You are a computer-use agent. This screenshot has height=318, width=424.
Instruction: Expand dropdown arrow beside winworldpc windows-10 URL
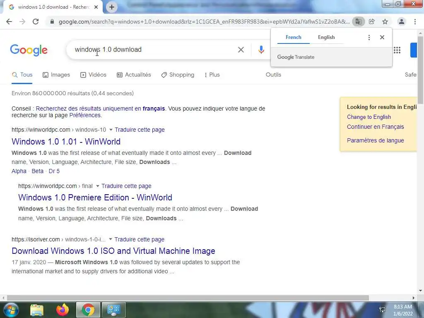tap(111, 130)
